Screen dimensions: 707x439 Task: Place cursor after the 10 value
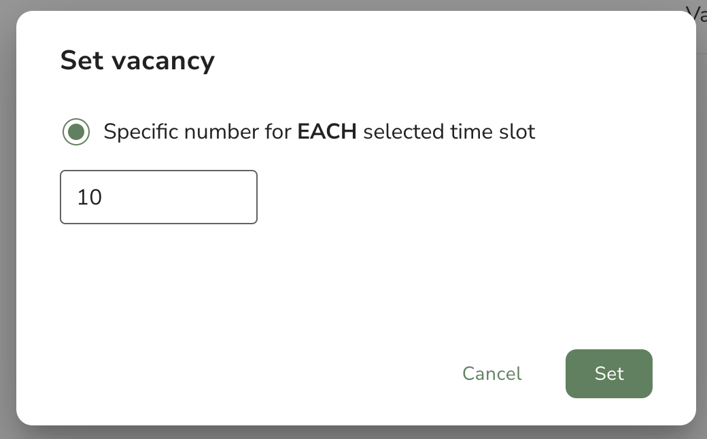104,197
